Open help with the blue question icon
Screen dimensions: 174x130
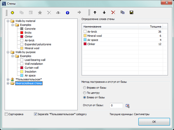click(68, 12)
